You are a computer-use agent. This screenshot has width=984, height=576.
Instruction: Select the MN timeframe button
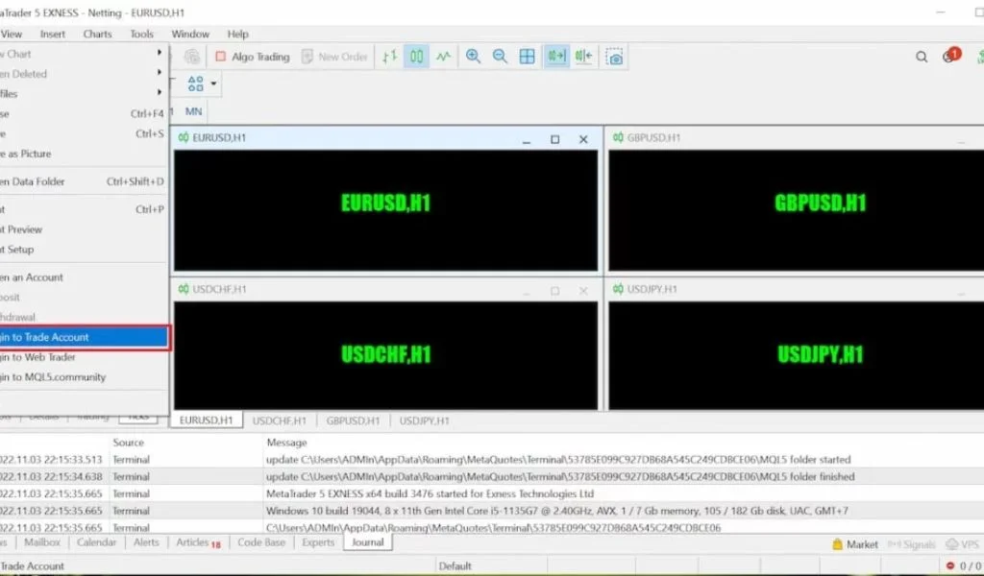pos(193,111)
